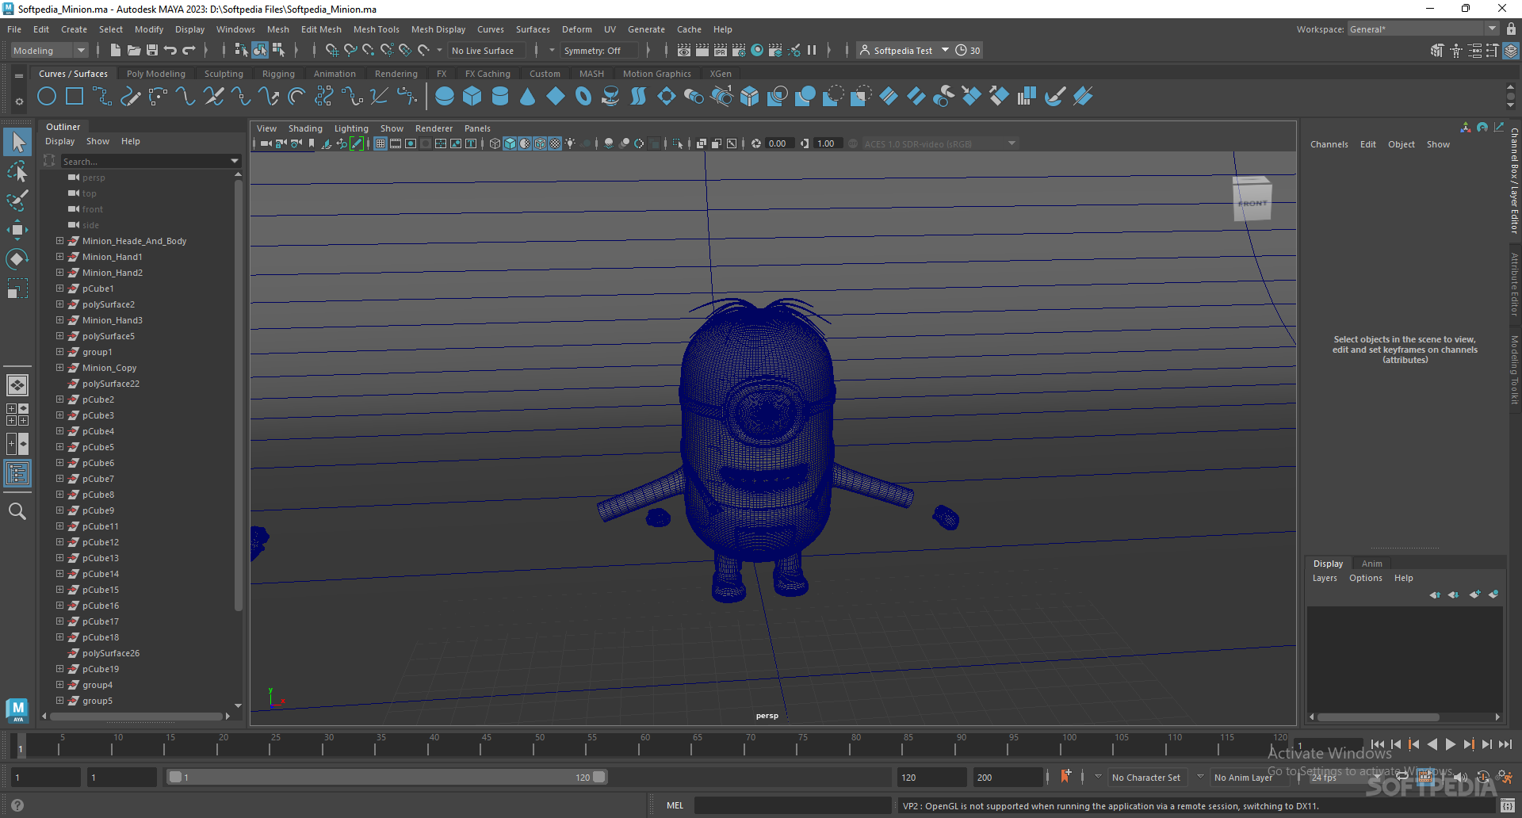Open the Modeling menu set dropdown

49,50
